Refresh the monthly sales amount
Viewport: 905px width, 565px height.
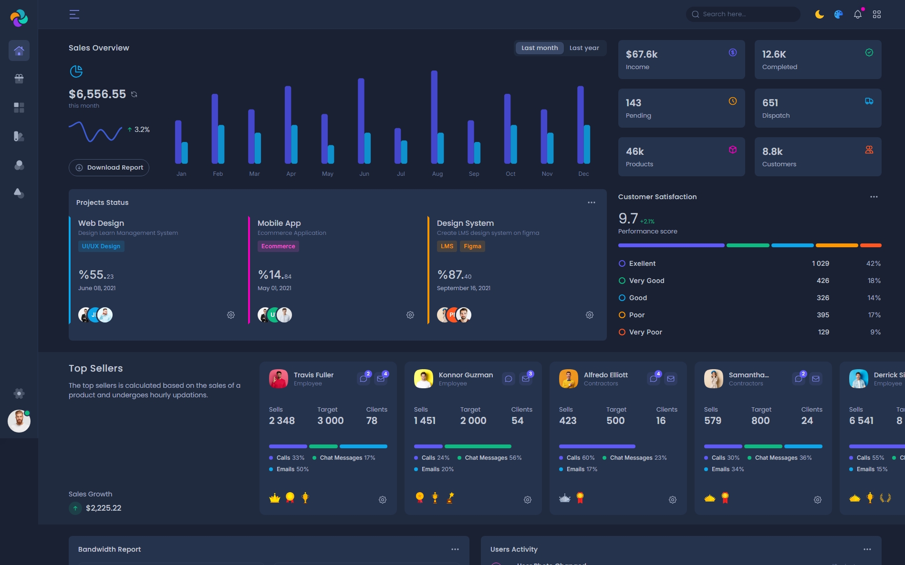pos(134,94)
